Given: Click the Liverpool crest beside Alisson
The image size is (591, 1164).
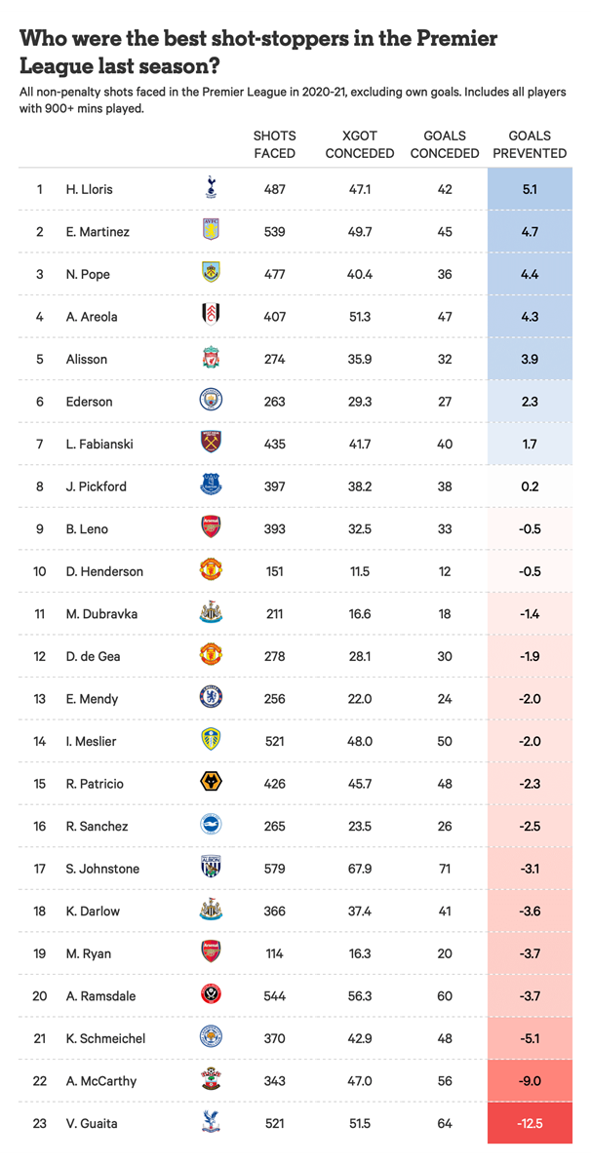Looking at the screenshot, I should tap(211, 359).
